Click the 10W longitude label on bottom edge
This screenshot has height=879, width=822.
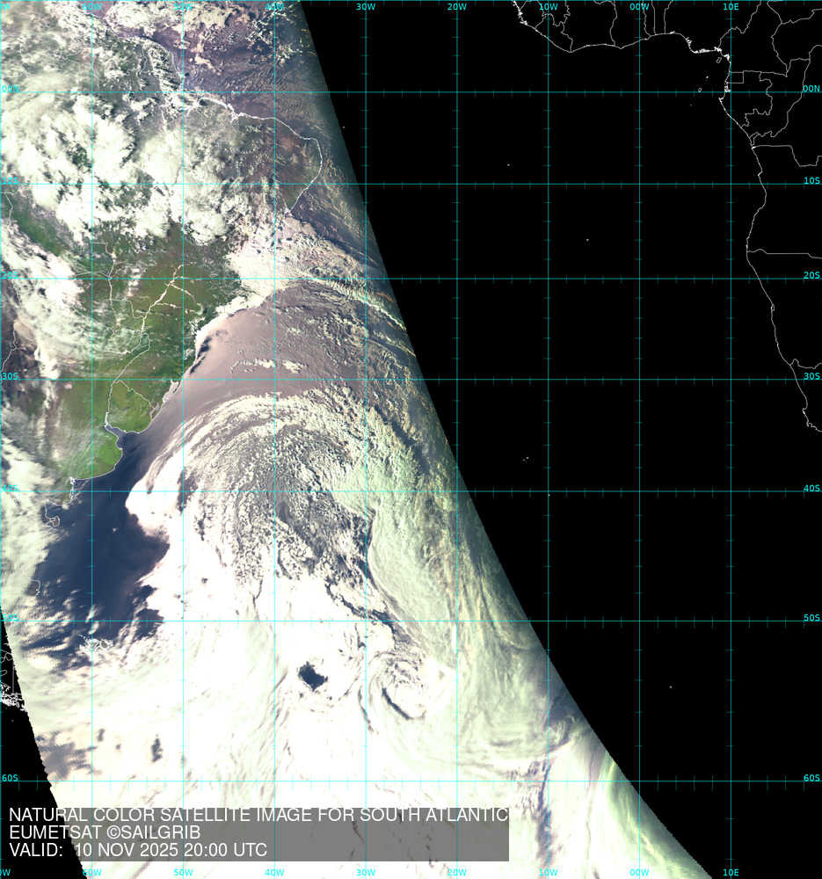coord(548,873)
